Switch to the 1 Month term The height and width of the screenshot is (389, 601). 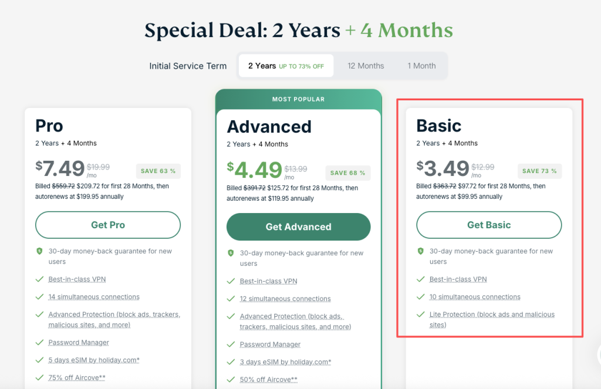click(421, 66)
